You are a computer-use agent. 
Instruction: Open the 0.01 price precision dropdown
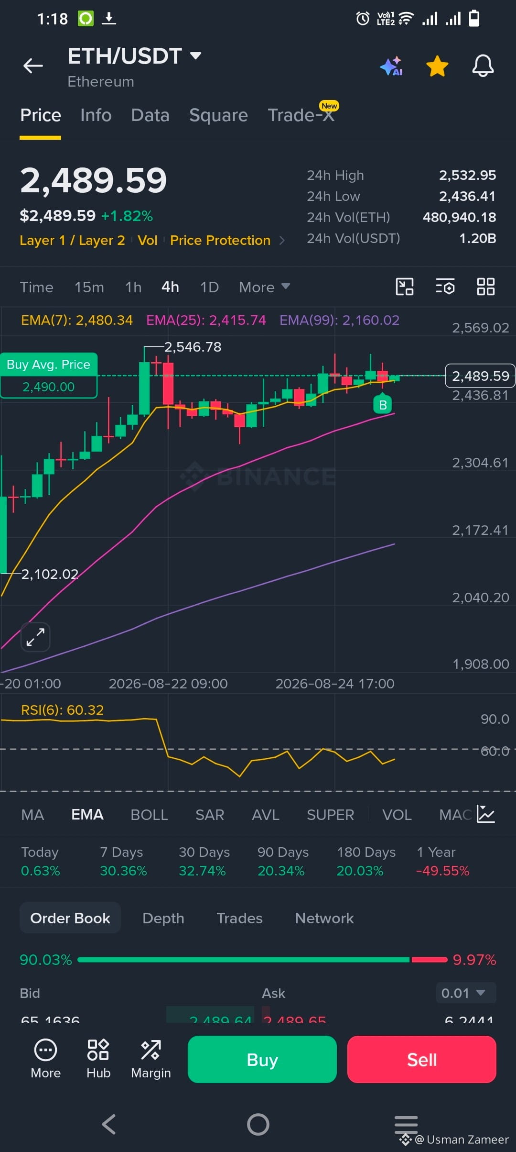(x=466, y=993)
